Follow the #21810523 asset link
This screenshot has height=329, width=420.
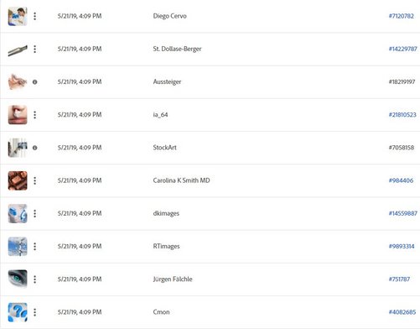pos(402,115)
